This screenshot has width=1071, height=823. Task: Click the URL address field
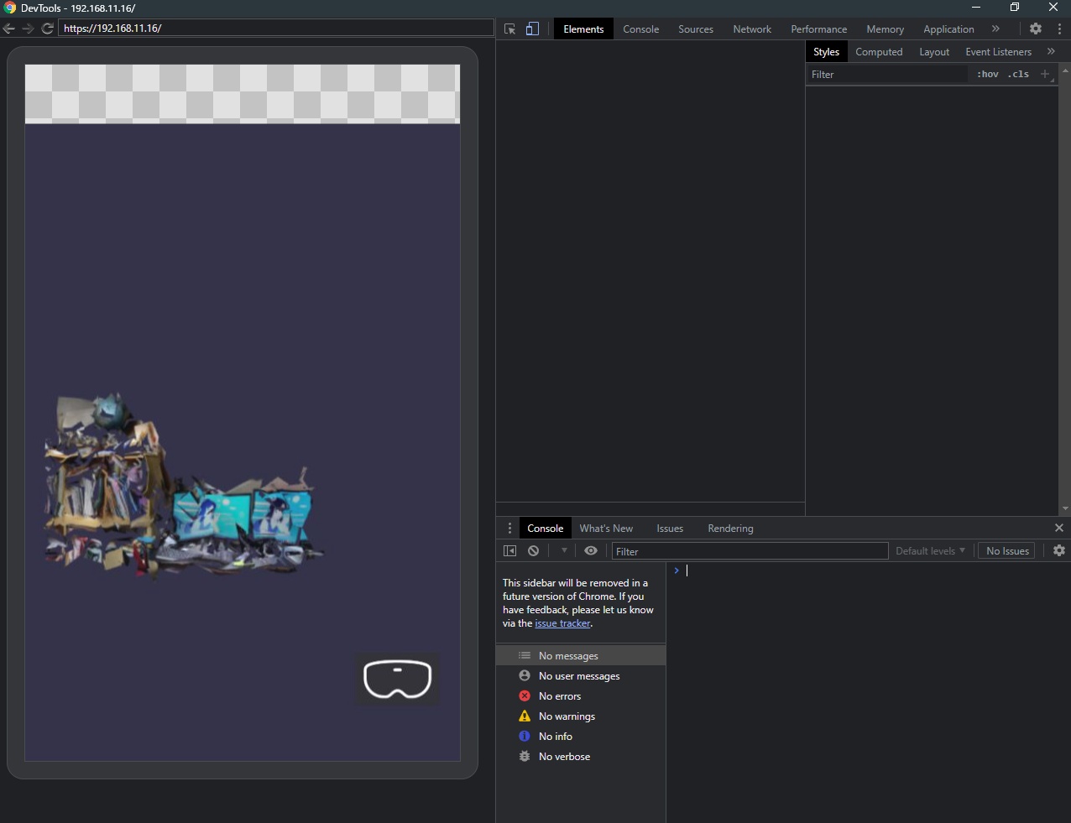pyautogui.click(x=276, y=28)
